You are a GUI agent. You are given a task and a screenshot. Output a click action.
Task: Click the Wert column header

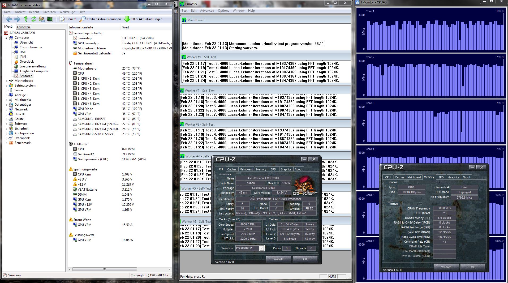146,27
